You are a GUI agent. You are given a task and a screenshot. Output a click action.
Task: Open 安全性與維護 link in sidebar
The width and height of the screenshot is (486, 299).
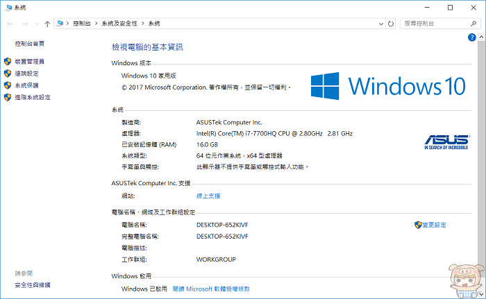(x=33, y=285)
